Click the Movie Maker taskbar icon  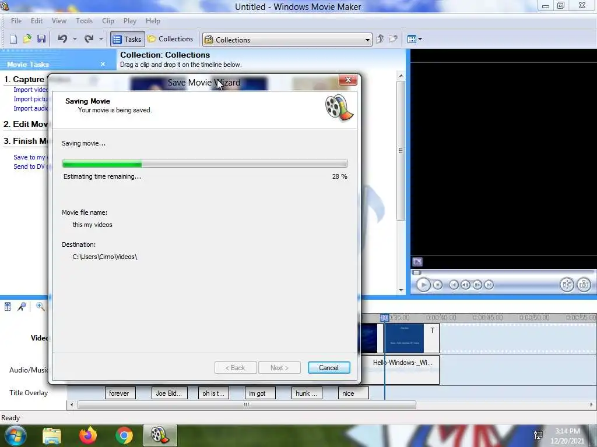pyautogui.click(x=160, y=435)
